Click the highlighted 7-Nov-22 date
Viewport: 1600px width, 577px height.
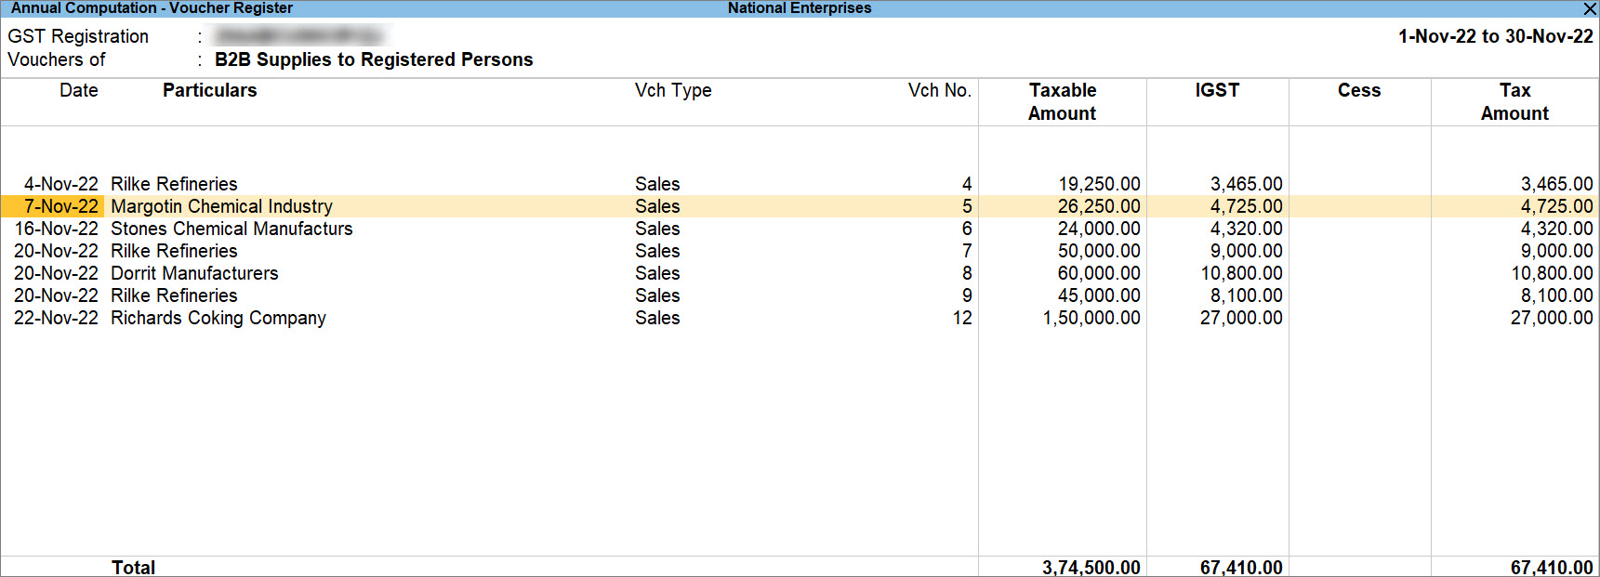pos(61,206)
